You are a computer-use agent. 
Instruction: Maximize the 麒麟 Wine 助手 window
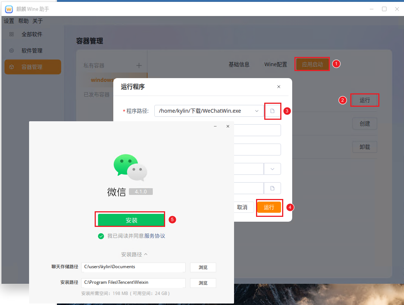(x=384, y=9)
